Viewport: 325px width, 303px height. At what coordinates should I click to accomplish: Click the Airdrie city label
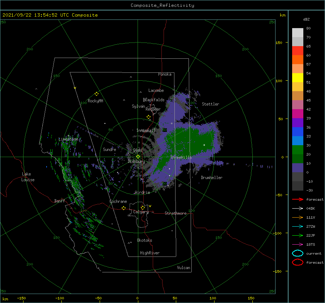(x=142, y=192)
